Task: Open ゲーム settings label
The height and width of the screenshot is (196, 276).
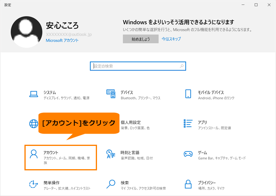Action: (x=202, y=153)
